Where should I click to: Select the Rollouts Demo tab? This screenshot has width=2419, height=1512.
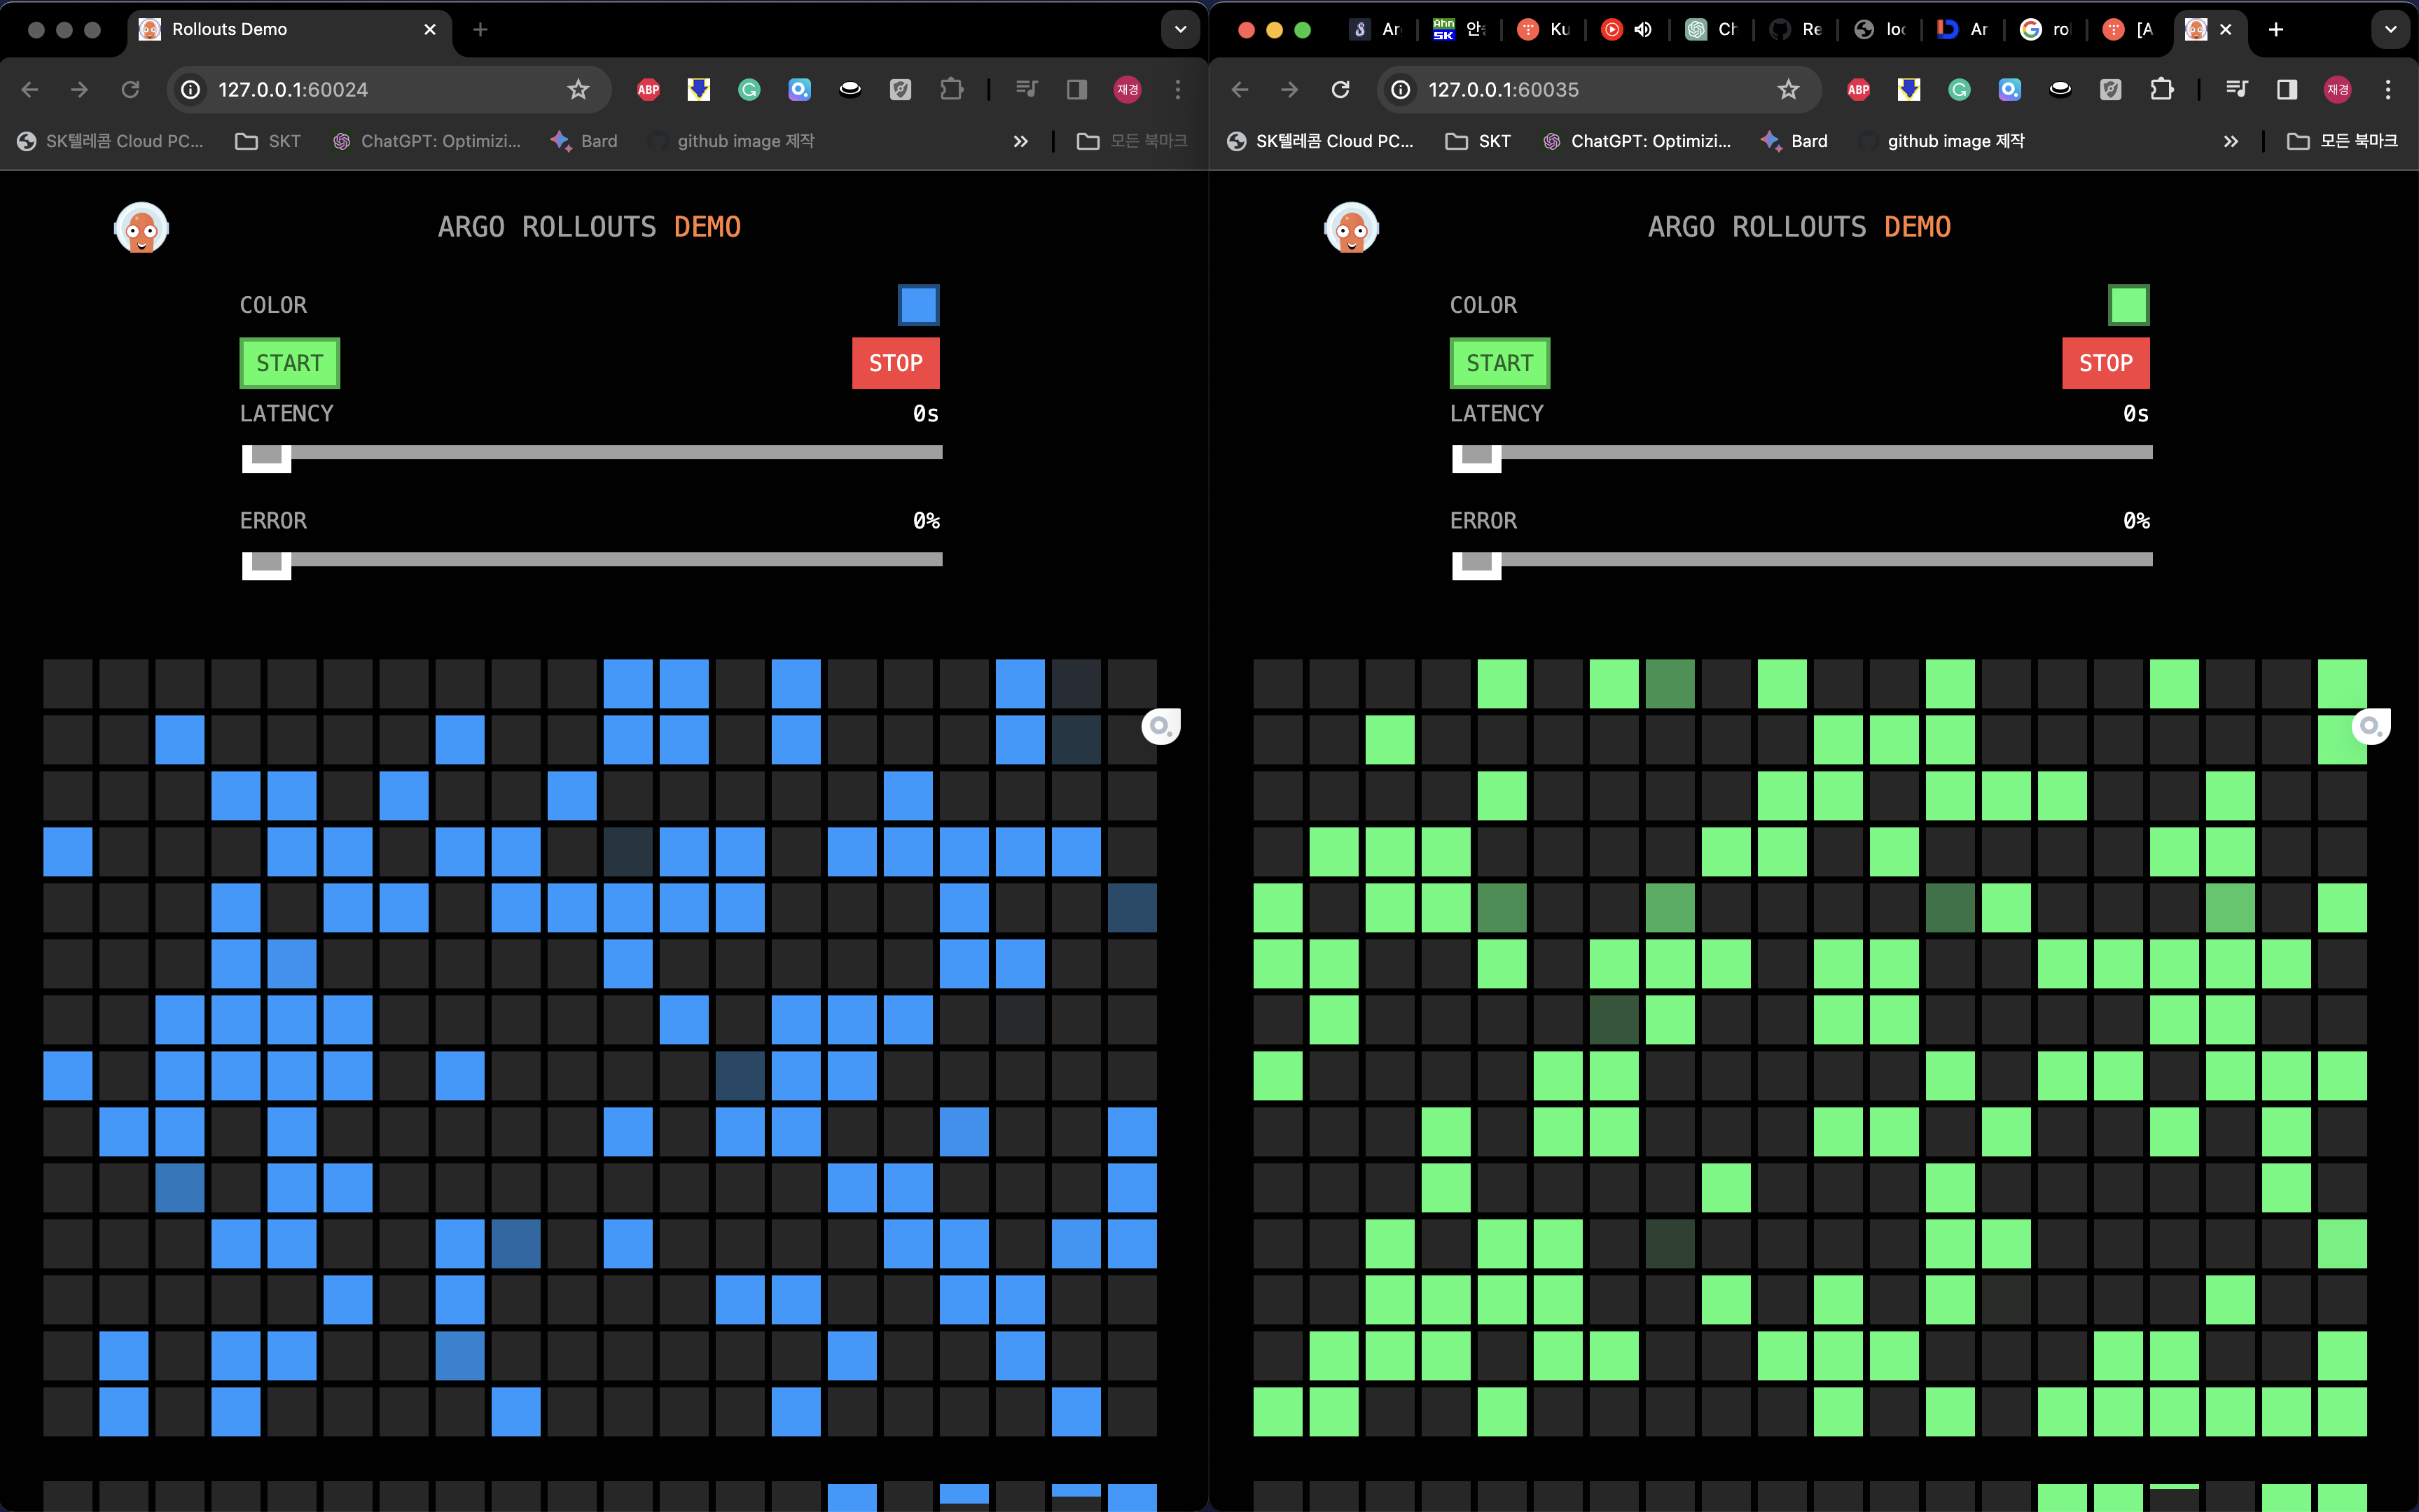[289, 30]
